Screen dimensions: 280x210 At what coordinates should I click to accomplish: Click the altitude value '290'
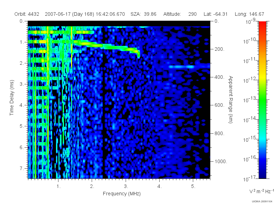(192, 14)
